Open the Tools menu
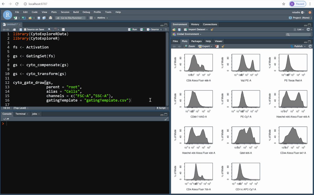The width and height of the screenshot is (314, 195). point(108,12)
